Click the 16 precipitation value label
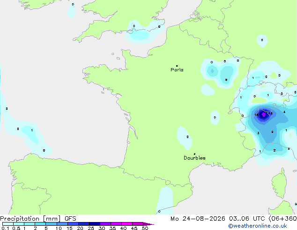The image size is (297, 230). [256, 115]
